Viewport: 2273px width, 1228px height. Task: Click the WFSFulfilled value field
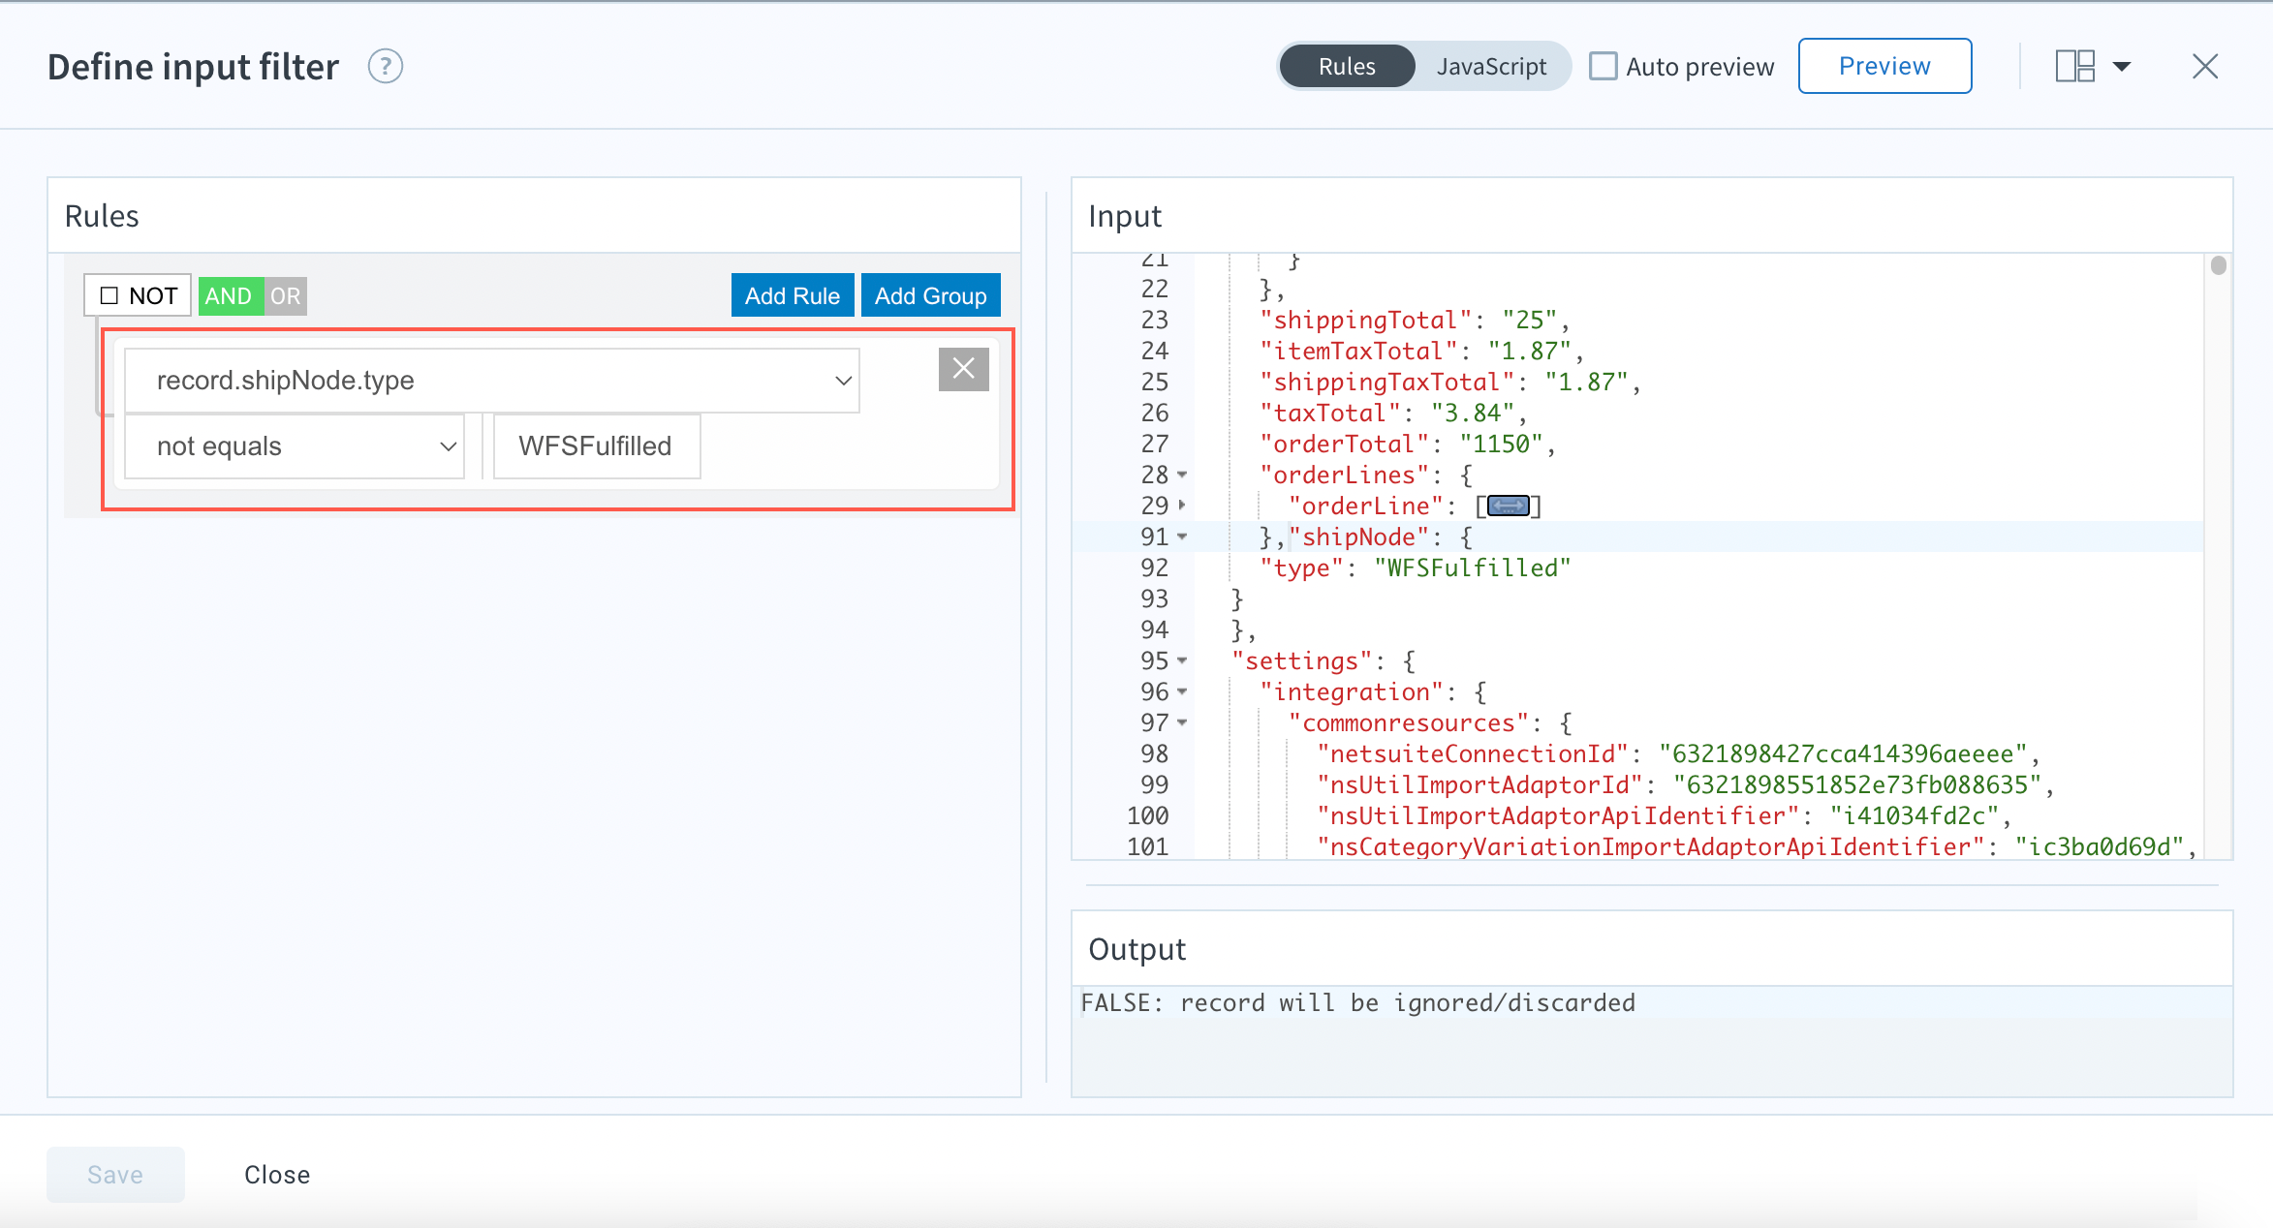597,446
